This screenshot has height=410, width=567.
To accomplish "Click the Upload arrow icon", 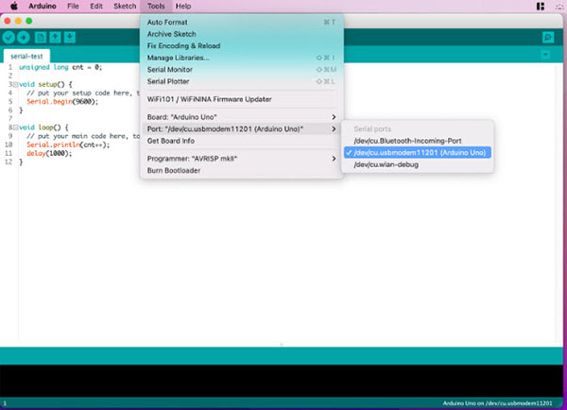I will [x=23, y=37].
